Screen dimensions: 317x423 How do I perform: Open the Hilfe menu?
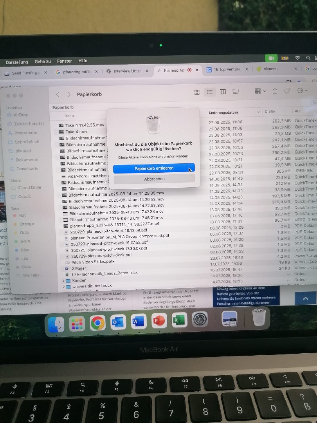pyautogui.click(x=83, y=61)
